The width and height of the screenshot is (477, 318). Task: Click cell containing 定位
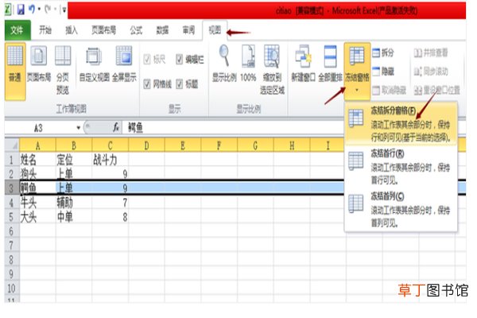pos(74,160)
